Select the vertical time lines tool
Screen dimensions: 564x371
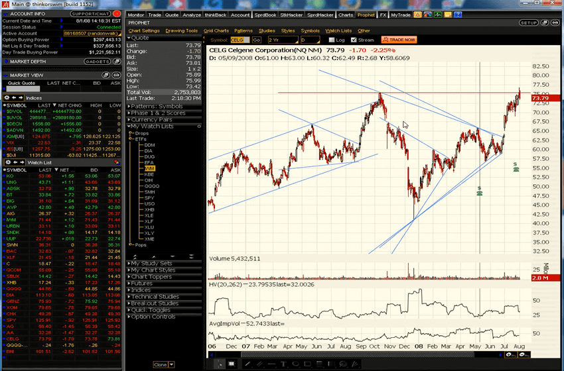click(331, 364)
